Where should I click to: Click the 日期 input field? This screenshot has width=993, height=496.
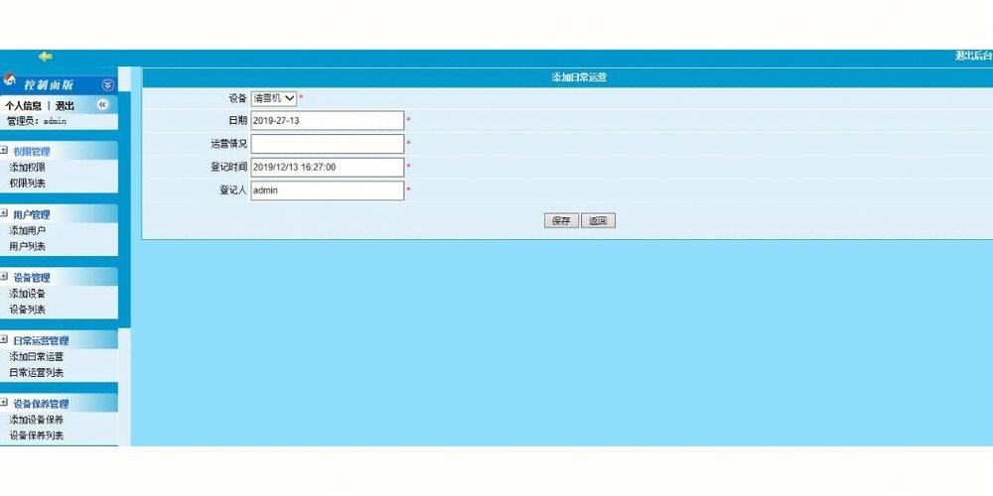328,120
